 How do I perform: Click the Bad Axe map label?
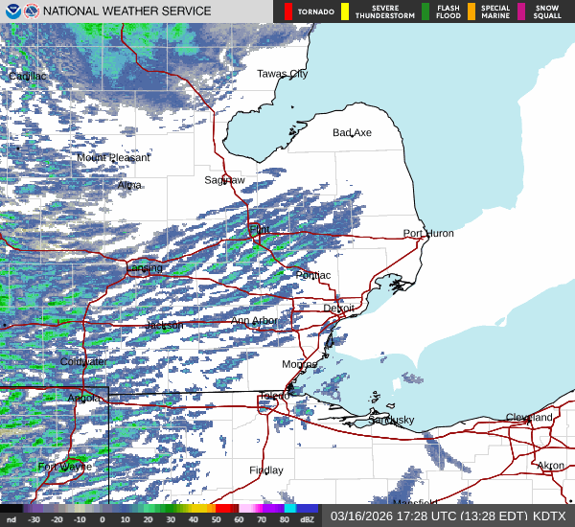(x=352, y=132)
